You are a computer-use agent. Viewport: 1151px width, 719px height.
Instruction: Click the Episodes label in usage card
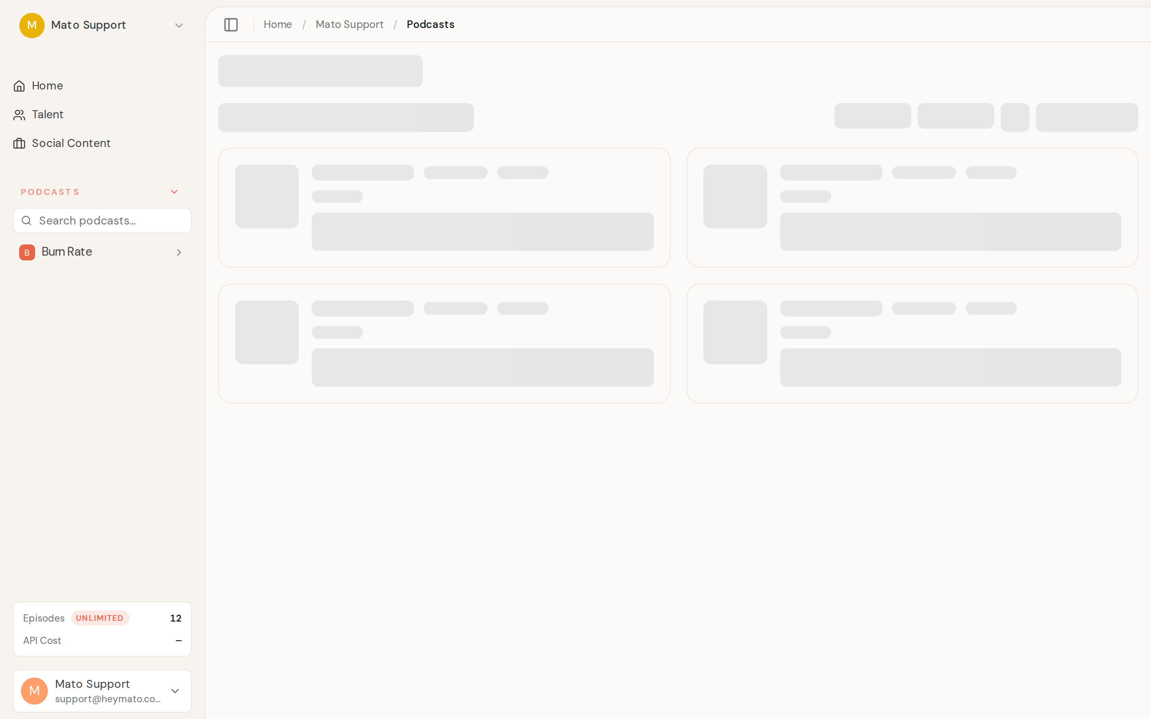tap(44, 618)
